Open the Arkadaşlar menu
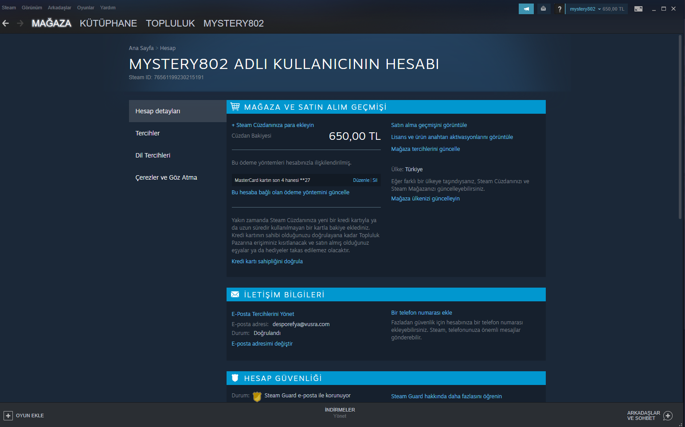685x427 pixels. click(59, 8)
